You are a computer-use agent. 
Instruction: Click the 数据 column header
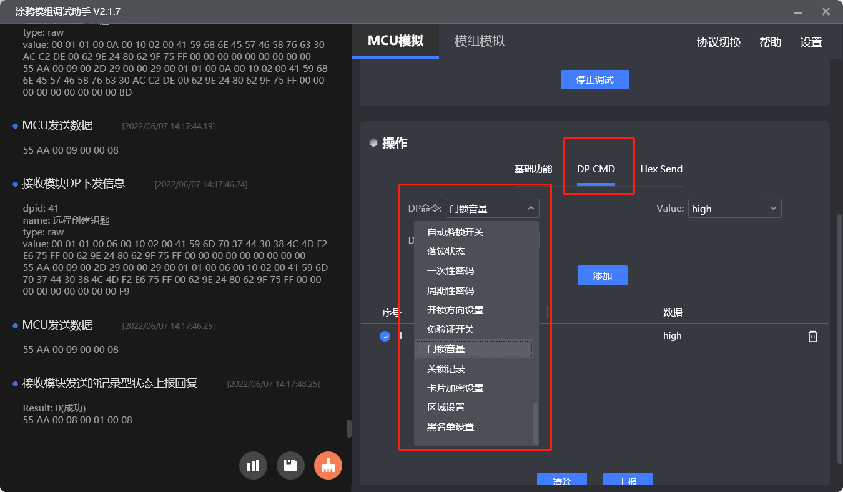673,313
